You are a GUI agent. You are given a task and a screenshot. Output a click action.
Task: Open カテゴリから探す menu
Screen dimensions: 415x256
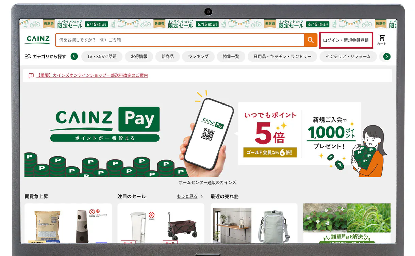[46, 57]
